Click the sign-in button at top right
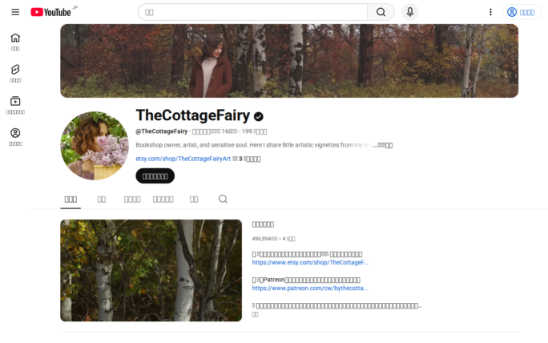 pyautogui.click(x=521, y=12)
